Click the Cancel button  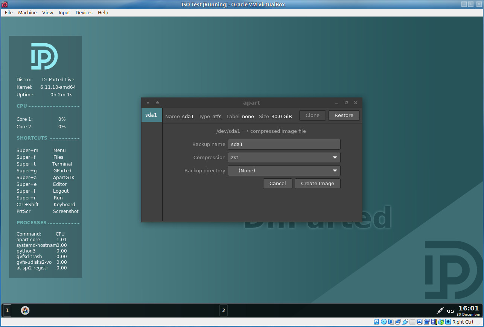[x=278, y=184]
